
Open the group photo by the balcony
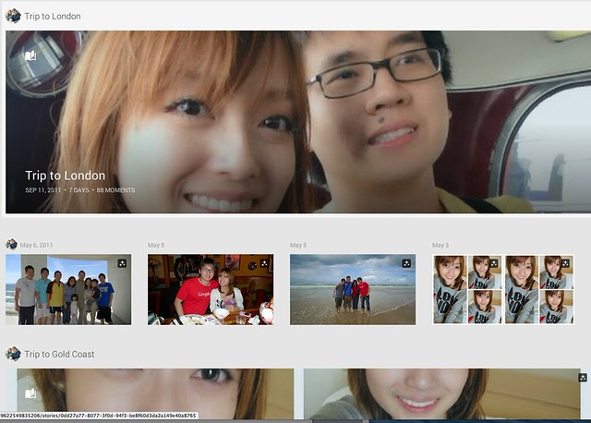[x=68, y=289]
